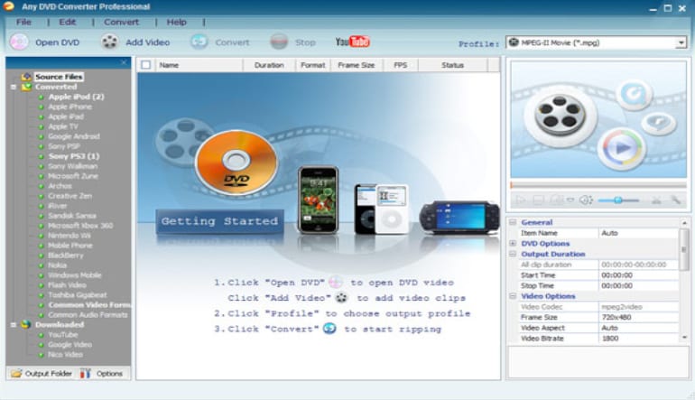Click the Add Video film reel icon
The image size is (695, 400).
(x=109, y=42)
